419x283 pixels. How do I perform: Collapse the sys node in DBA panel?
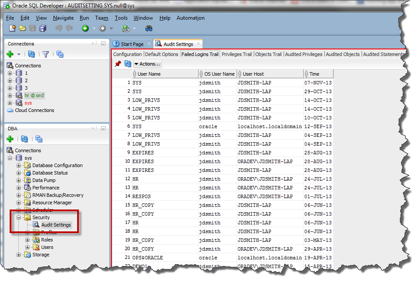[10, 158]
